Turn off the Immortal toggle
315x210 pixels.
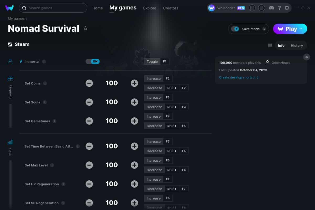point(93,61)
